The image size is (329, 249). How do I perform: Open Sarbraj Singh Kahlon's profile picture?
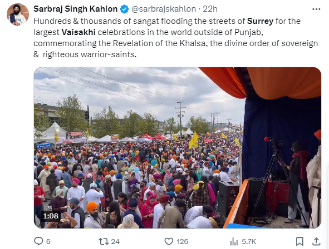(18, 14)
